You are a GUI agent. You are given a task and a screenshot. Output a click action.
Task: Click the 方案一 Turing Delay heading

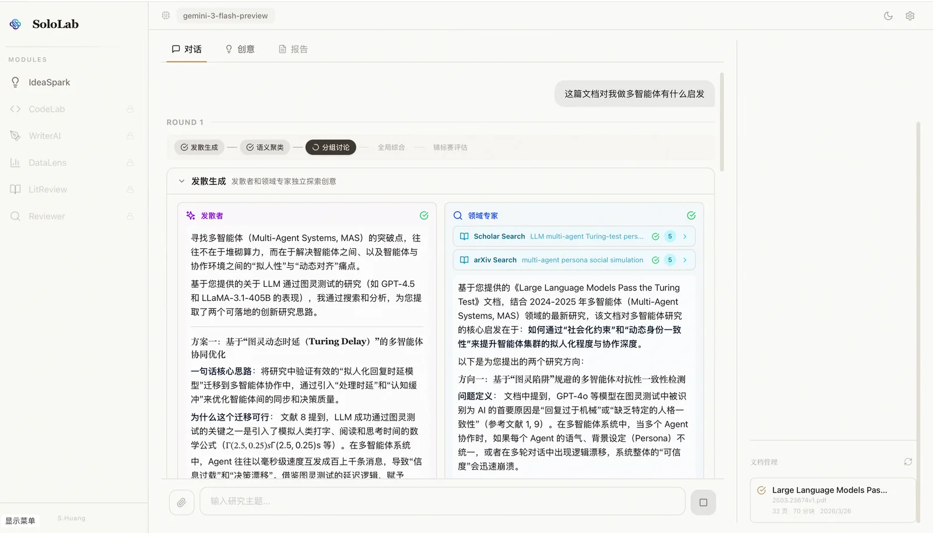[x=307, y=348]
